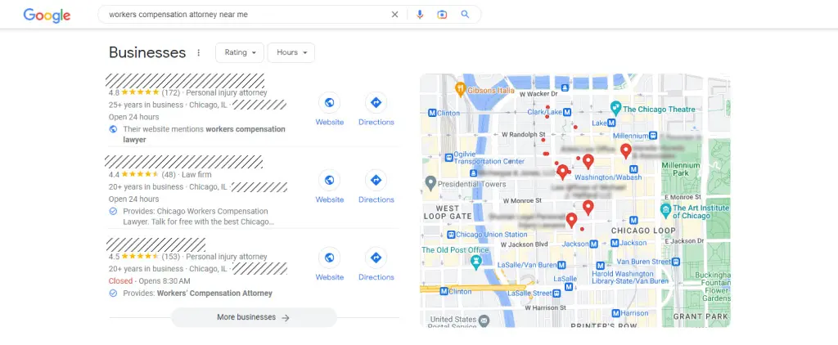Get Directions to the 4.4-rated law firm
Screen dimensions: 838x345
(376, 187)
